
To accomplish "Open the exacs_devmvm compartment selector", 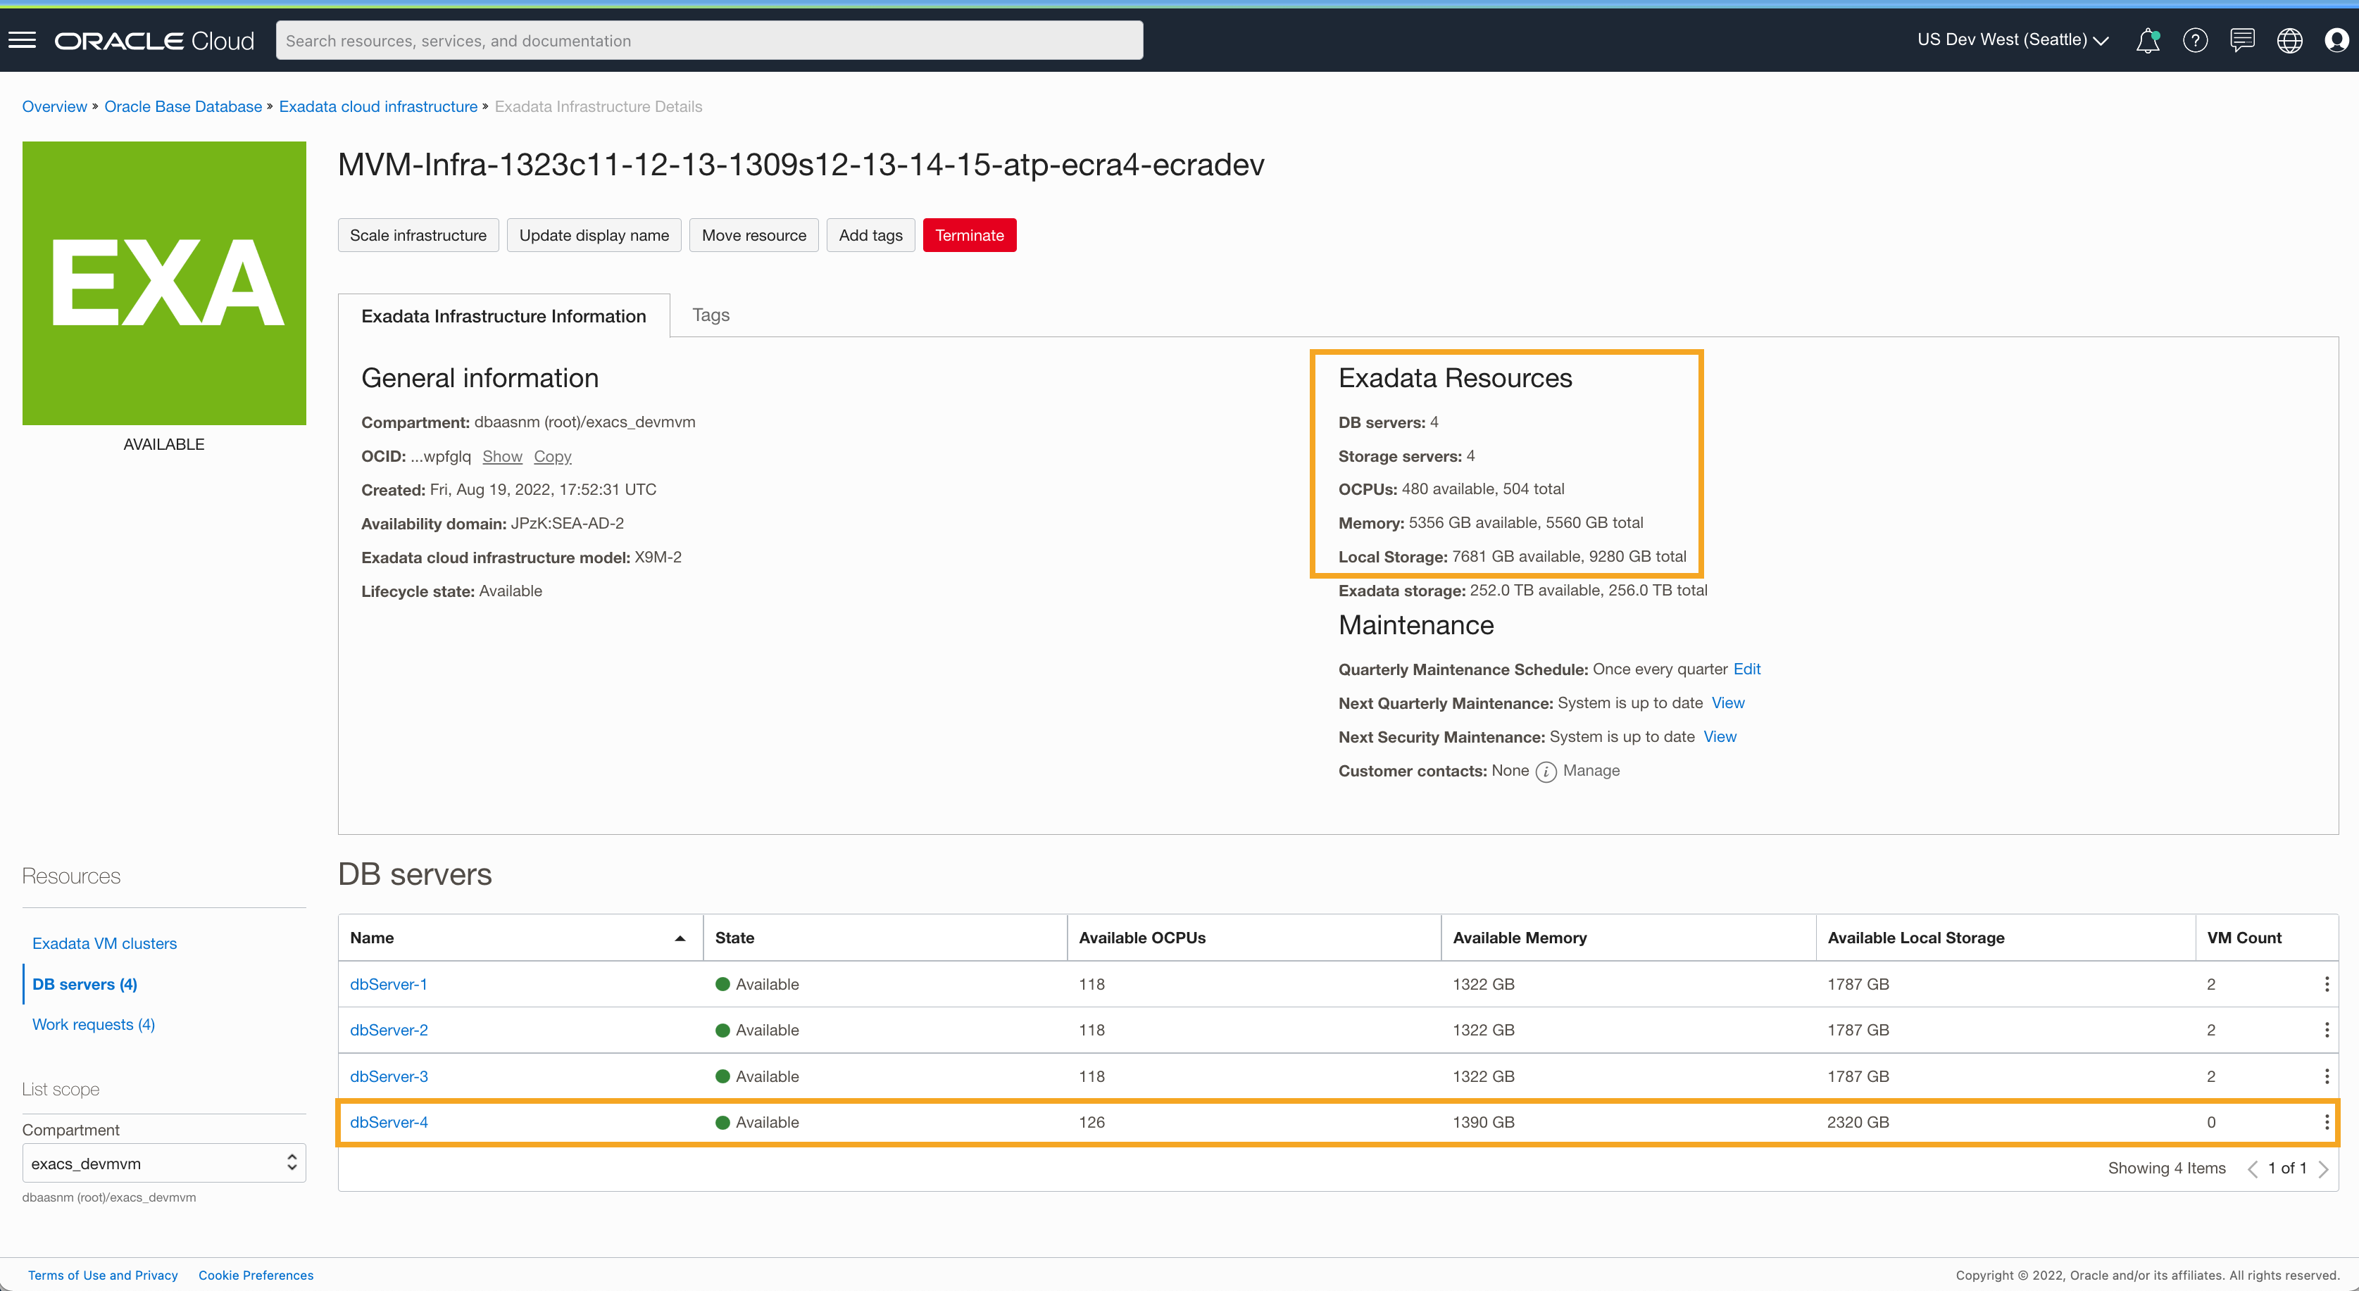I will (x=163, y=1162).
